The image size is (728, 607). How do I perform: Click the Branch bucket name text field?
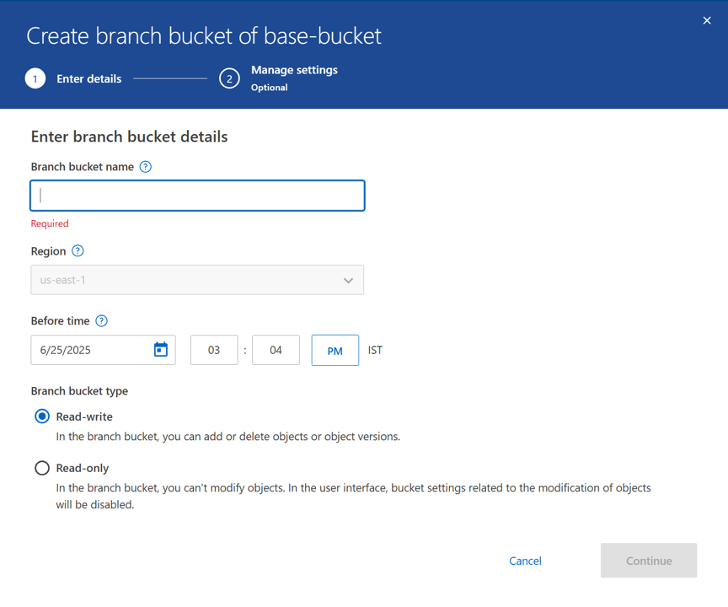(x=197, y=196)
